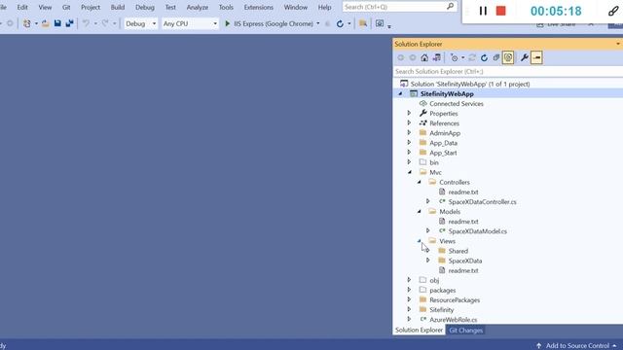Image resolution: width=623 pixels, height=350 pixels.
Task: Expand SpaceXDataController.cs node
Action: (x=428, y=201)
